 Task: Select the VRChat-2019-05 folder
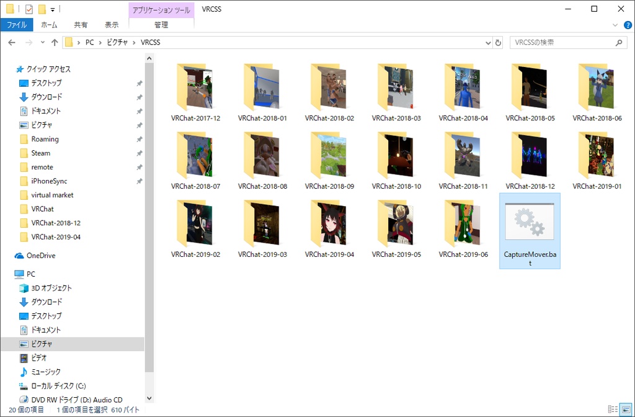tap(396, 228)
